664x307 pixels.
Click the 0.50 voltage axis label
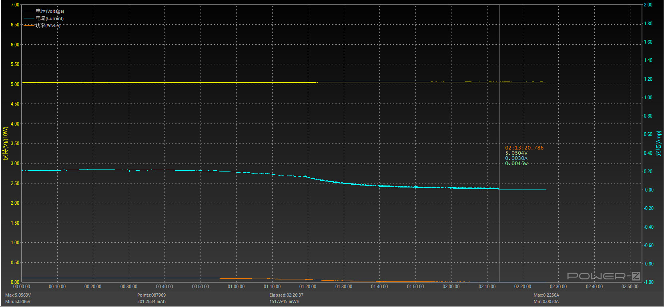click(x=15, y=263)
